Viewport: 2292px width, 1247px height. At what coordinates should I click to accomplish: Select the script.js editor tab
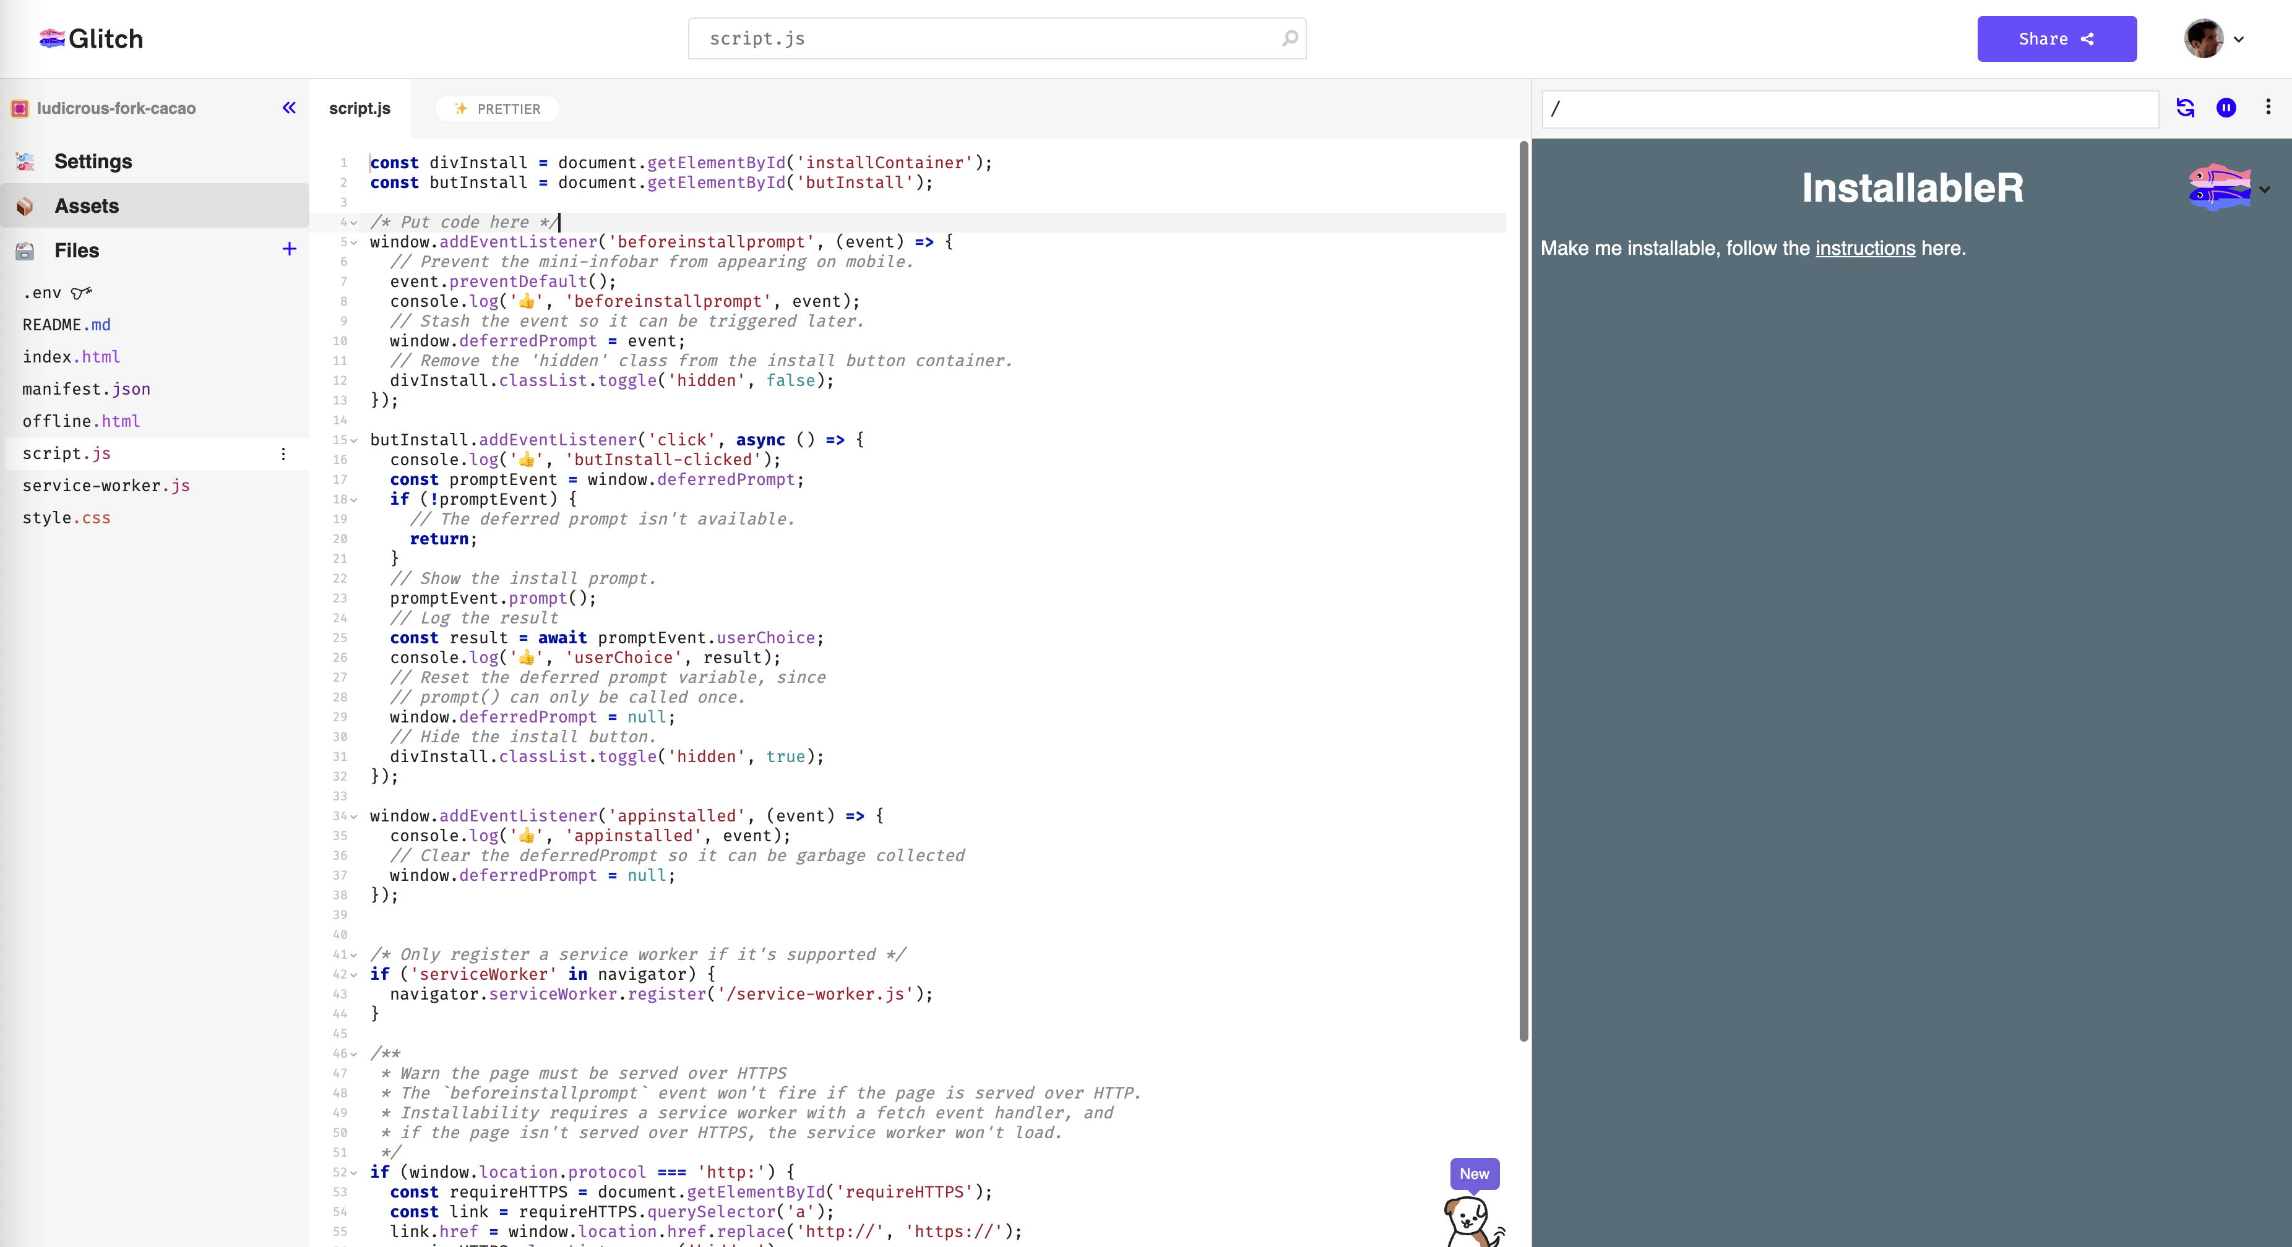click(x=360, y=108)
